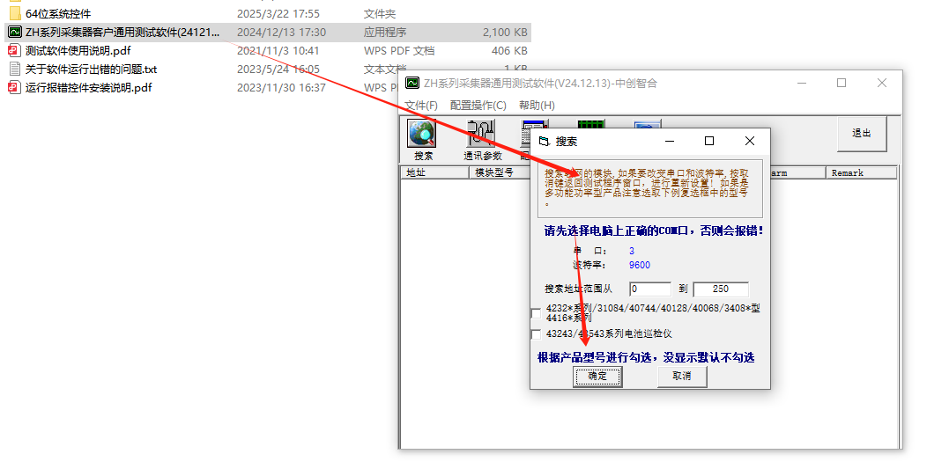Click the Remark column header

click(860, 173)
